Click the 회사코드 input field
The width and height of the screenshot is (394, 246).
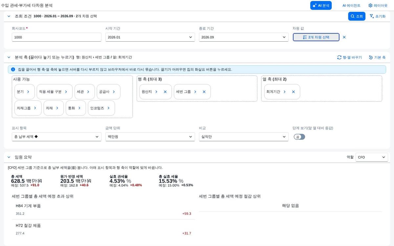click(56, 37)
